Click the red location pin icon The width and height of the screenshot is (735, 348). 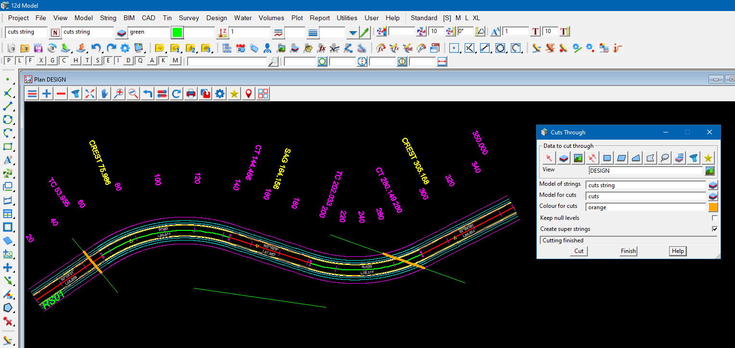[x=249, y=94]
